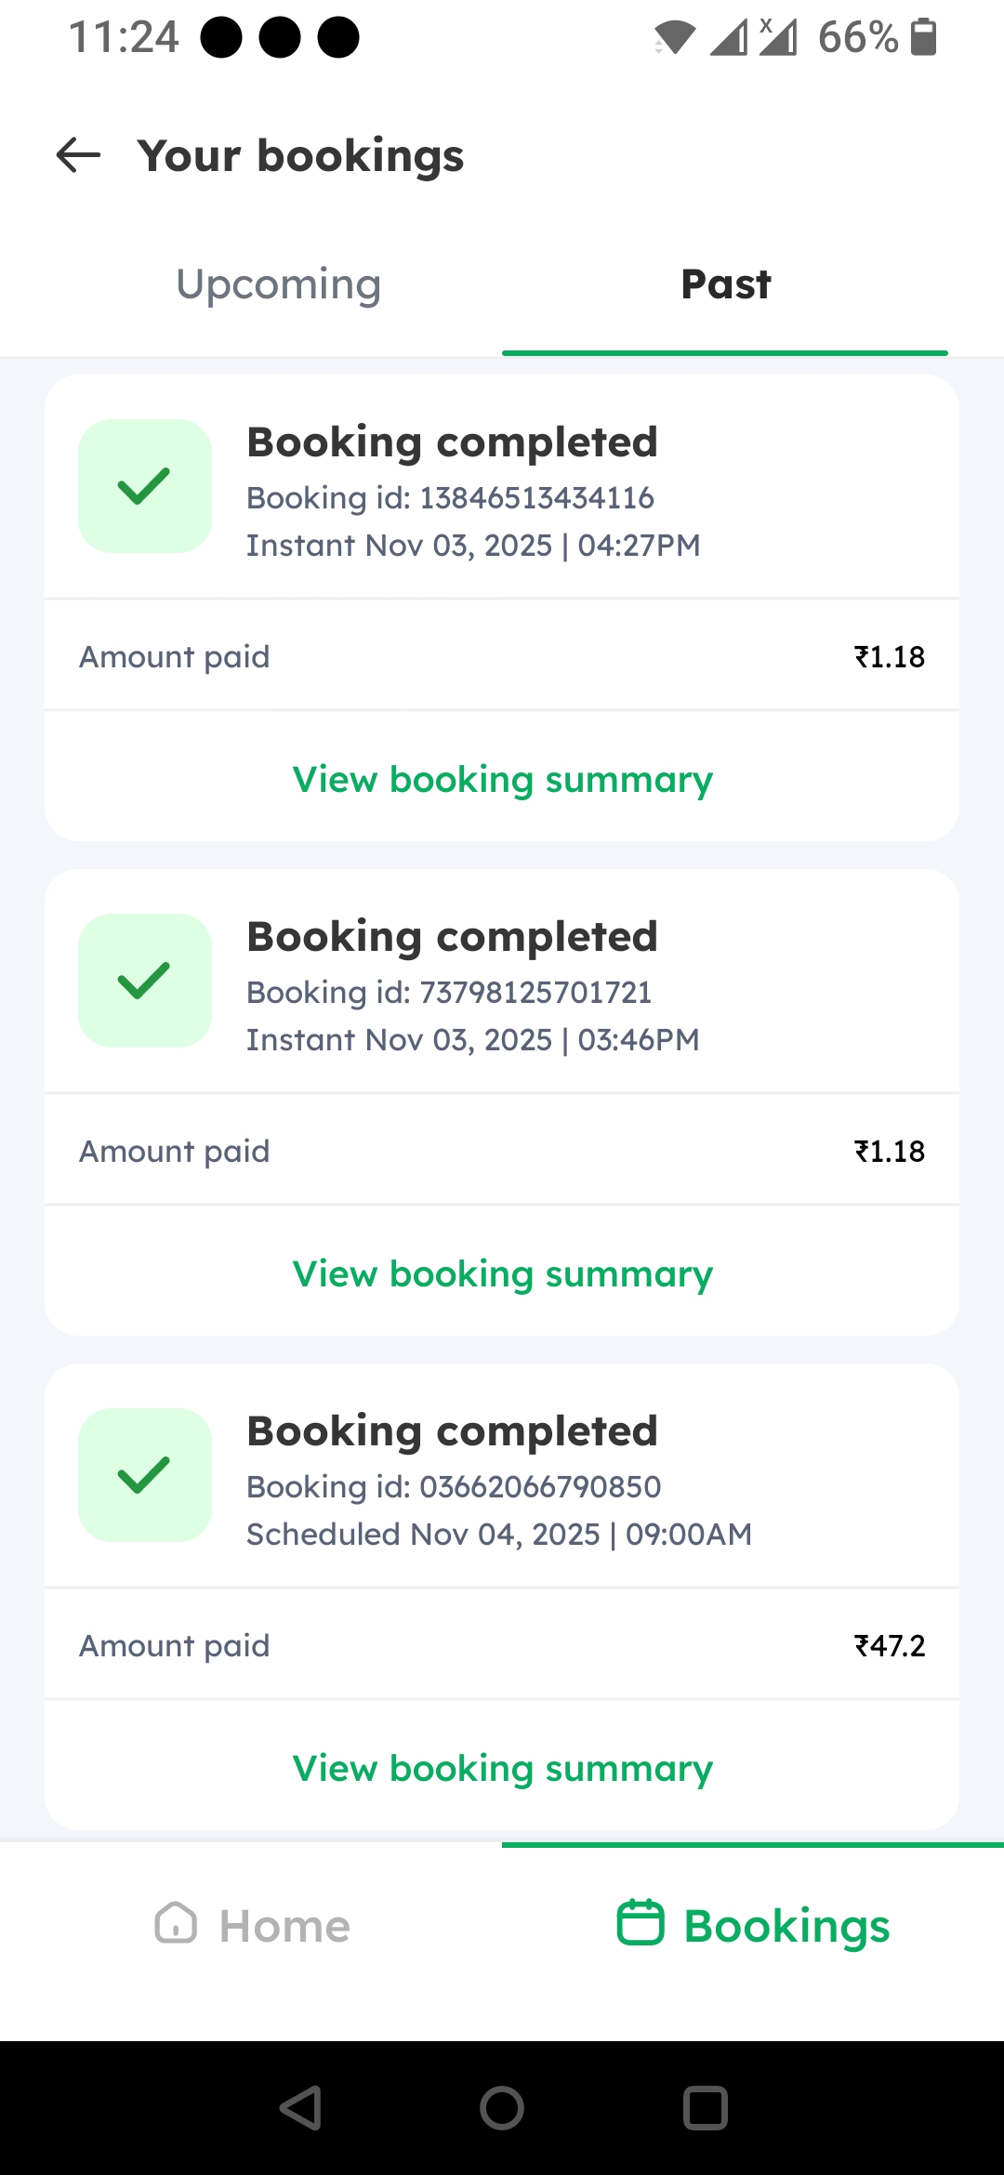Tap the back arrow beside Your bookings
Screen dimensions: 1004x2175
coord(78,155)
